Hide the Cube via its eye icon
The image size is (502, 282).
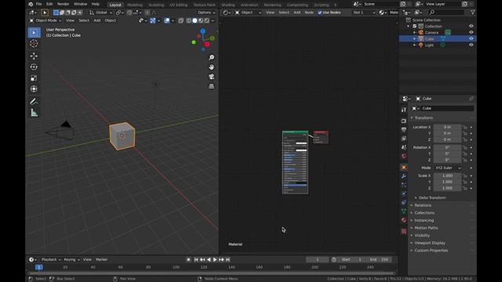(x=471, y=38)
